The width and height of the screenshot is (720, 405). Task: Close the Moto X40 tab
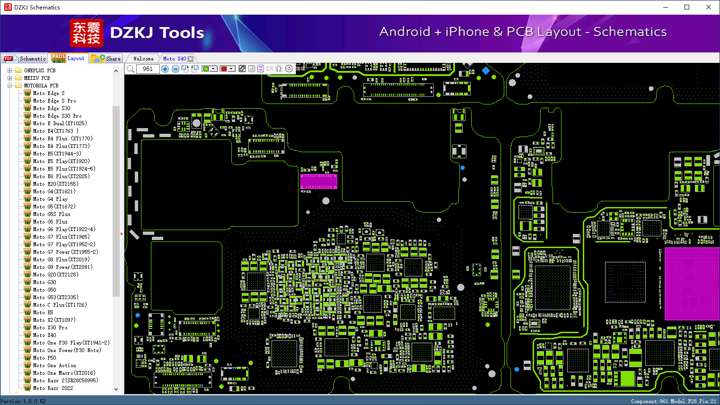pos(191,59)
